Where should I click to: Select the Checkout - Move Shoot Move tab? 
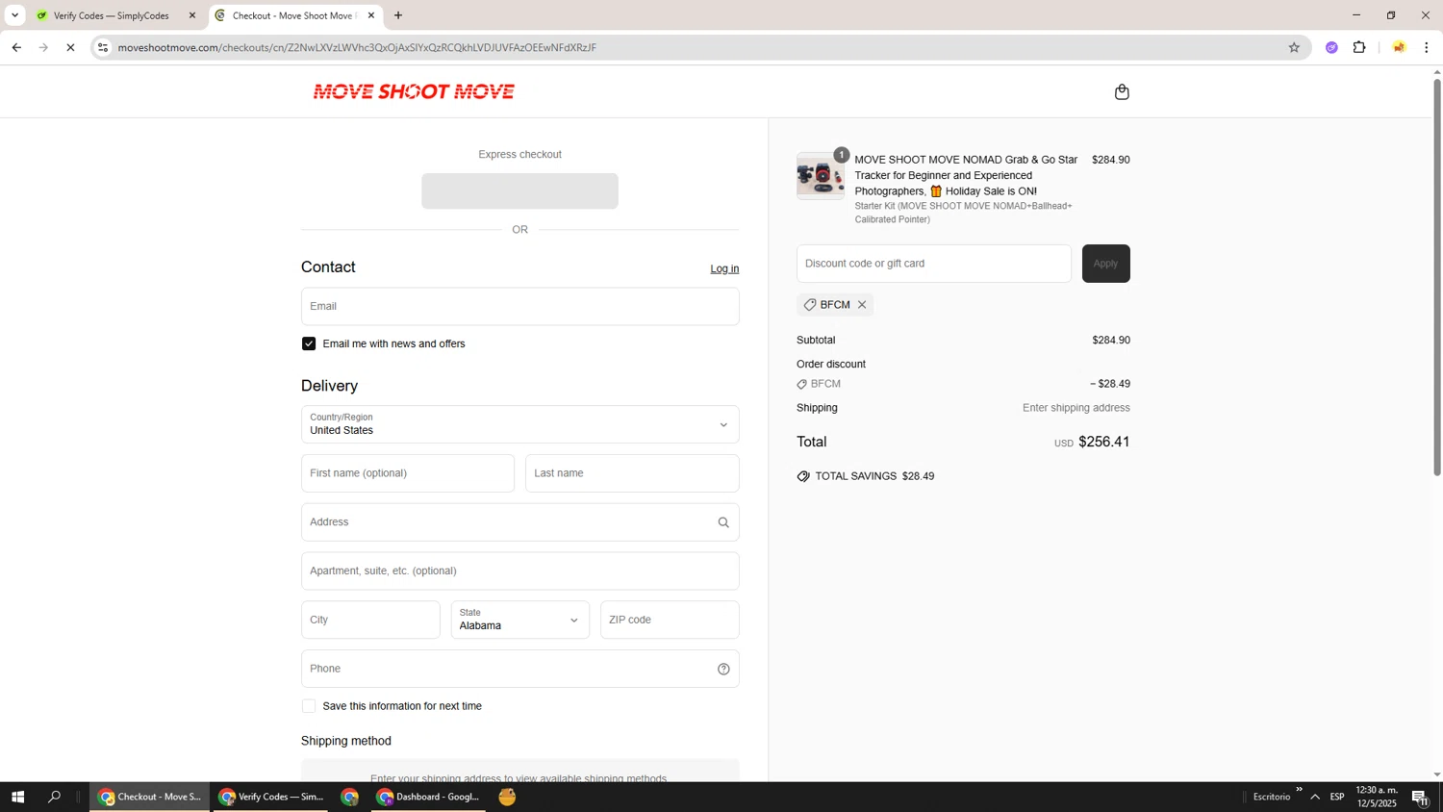point(294,15)
